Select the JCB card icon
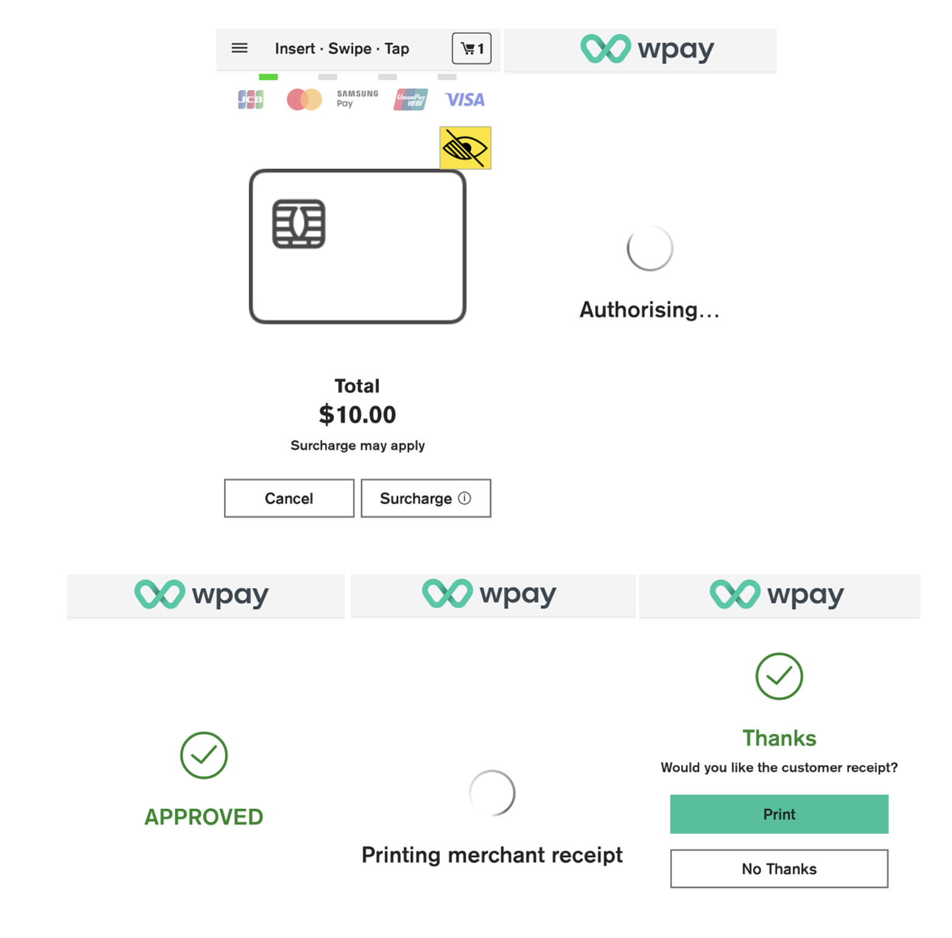Screen dimensions: 952x938 click(251, 99)
